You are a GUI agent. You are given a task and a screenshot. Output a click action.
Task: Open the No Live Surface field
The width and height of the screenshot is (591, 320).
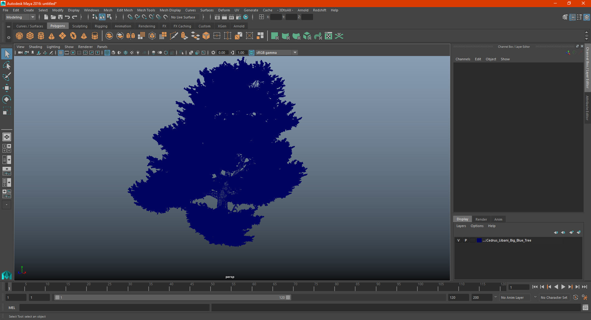click(185, 17)
